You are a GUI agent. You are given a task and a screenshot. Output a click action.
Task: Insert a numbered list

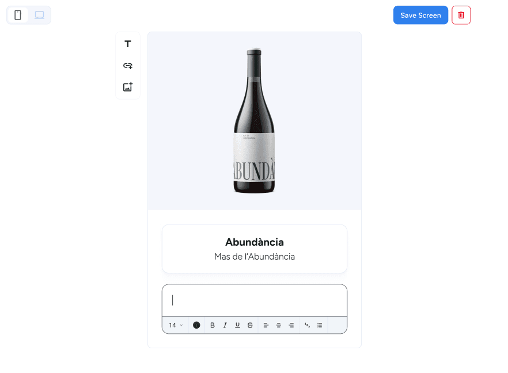307,325
